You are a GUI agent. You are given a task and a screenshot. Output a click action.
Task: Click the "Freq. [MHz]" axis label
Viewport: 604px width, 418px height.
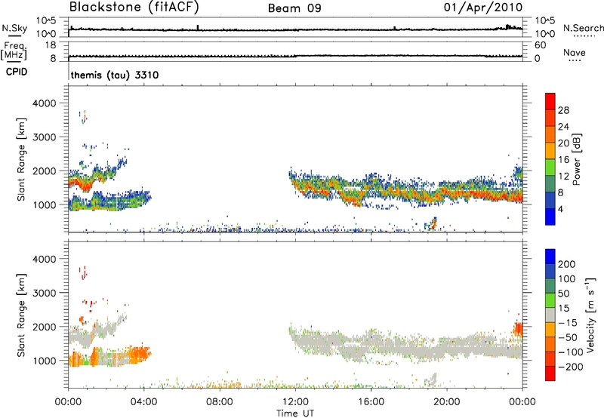coord(14,51)
